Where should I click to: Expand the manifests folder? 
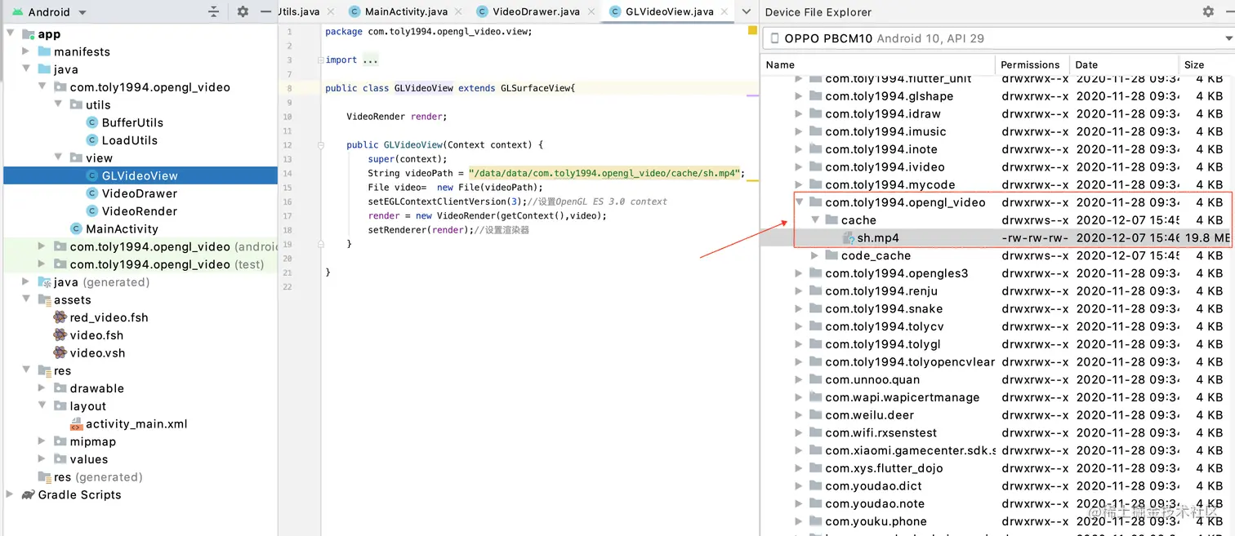click(x=26, y=51)
